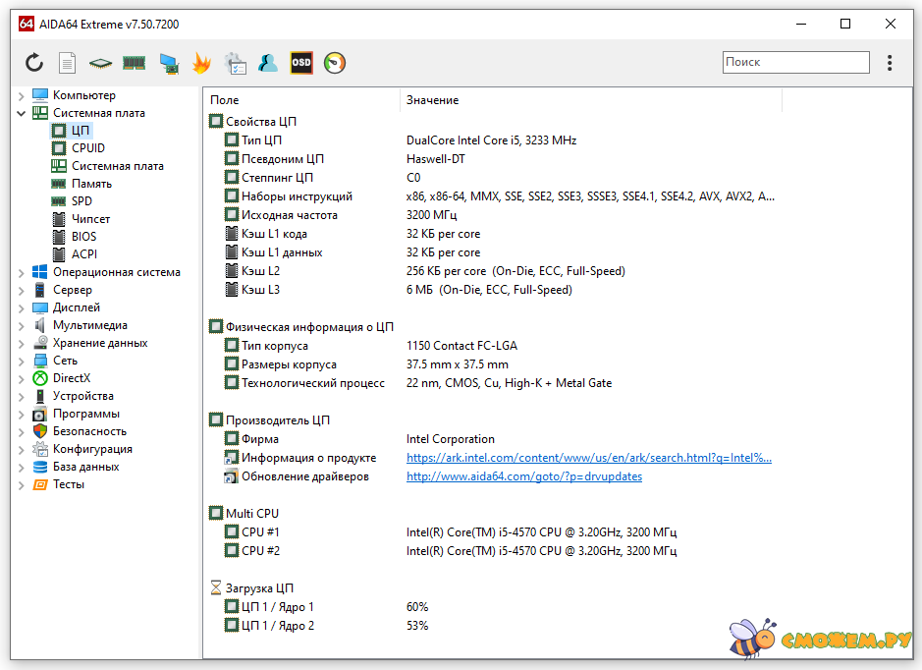Click the Значение column header

click(591, 100)
